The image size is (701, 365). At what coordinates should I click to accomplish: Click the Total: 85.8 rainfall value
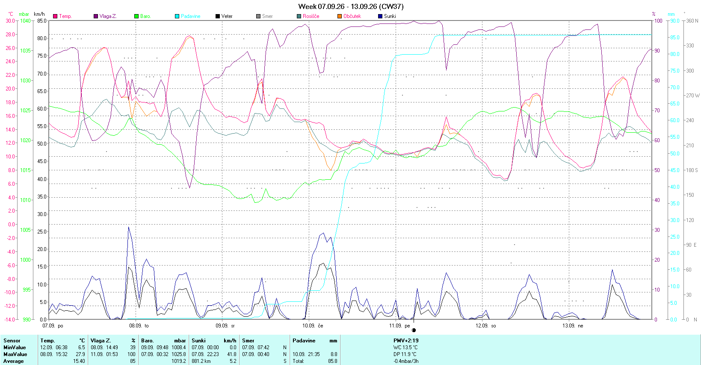click(x=315, y=361)
